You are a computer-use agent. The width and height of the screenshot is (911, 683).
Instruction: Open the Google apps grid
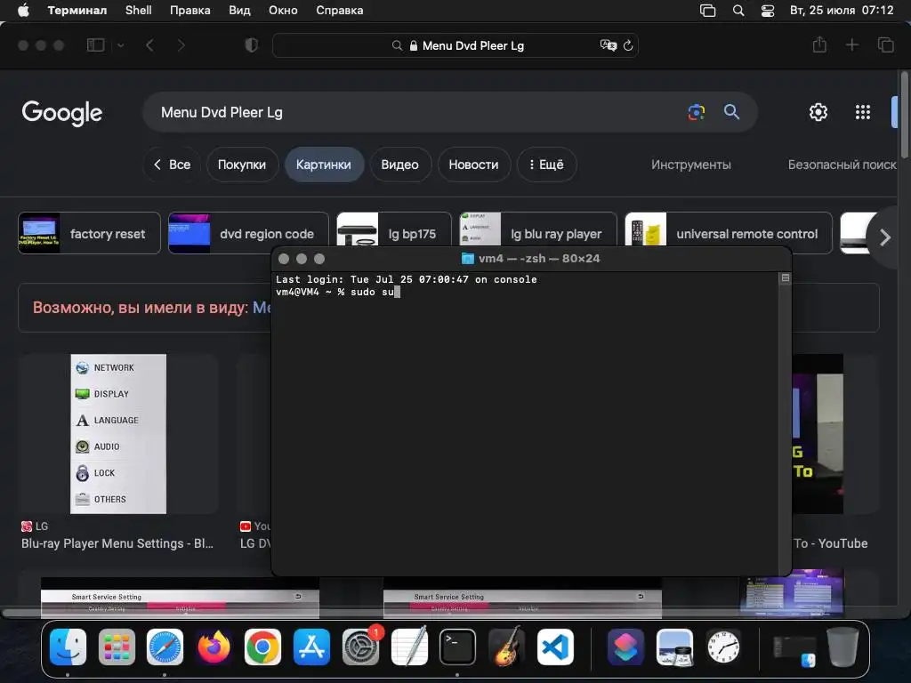click(863, 112)
